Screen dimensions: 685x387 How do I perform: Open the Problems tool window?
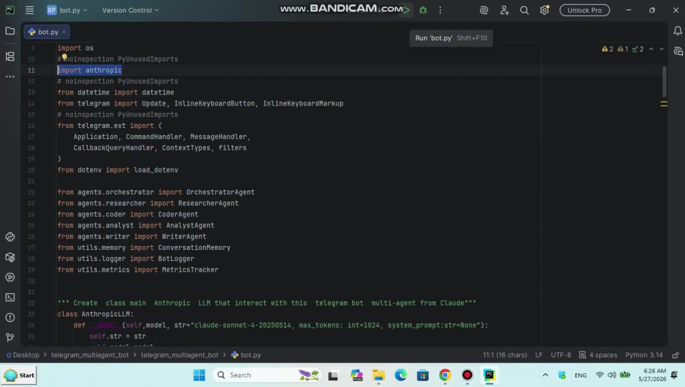[x=10, y=318]
